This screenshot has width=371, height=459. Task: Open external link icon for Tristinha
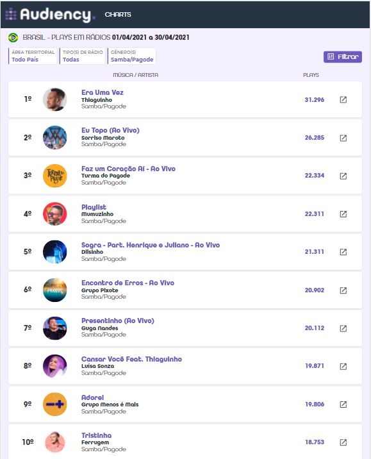tap(343, 442)
